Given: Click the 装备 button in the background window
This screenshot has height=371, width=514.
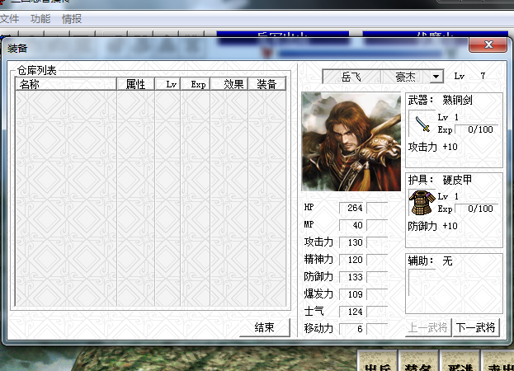Looking at the screenshot, I should 417,361.
